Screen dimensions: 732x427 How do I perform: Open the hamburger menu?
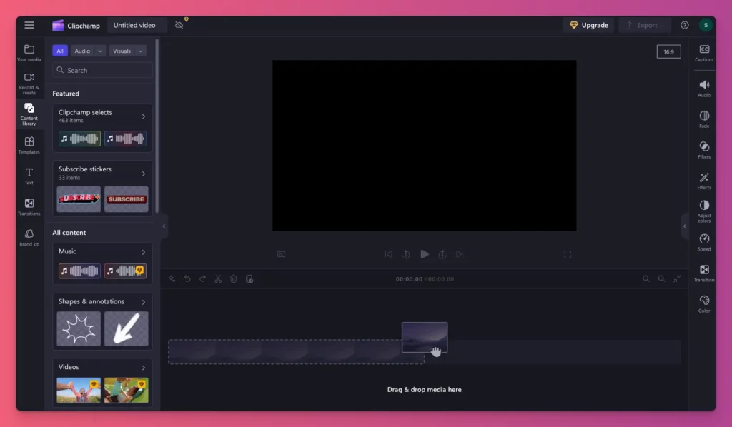29,25
